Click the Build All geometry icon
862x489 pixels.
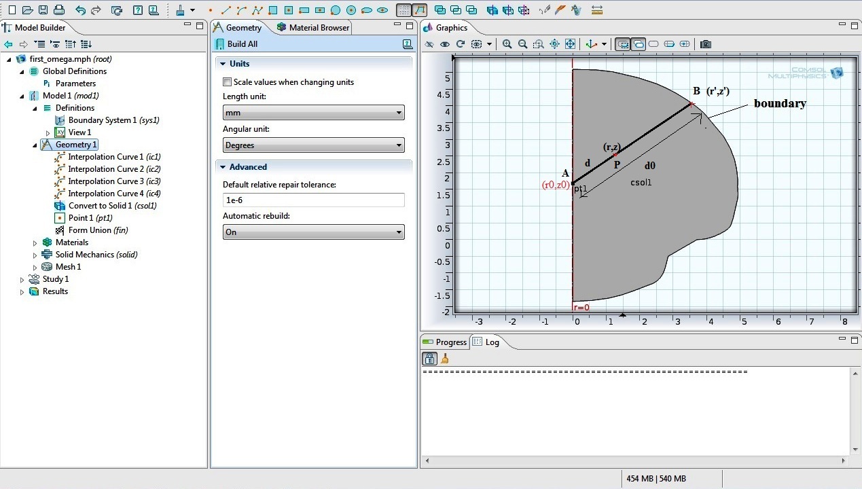(x=219, y=44)
